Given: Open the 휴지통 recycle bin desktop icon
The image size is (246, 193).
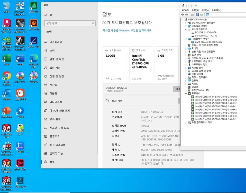Looking at the screenshot, I should (x=6, y=7).
